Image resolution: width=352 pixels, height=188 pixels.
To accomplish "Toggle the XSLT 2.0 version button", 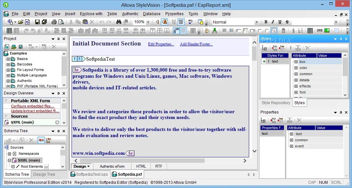I will click(x=181, y=22).
